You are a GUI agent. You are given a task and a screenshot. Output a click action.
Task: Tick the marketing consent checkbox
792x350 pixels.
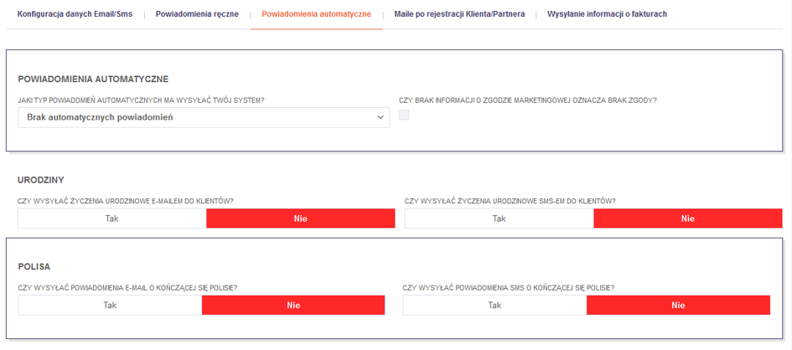tap(404, 116)
